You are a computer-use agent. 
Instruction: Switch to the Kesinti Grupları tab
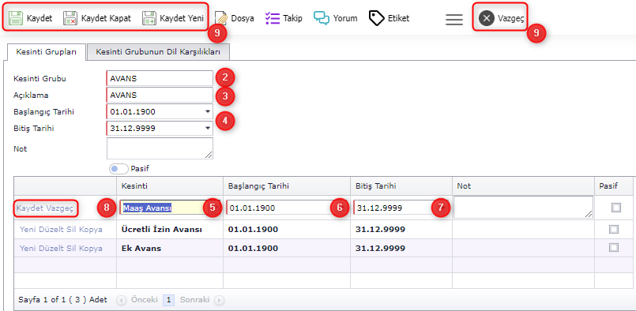tap(47, 52)
